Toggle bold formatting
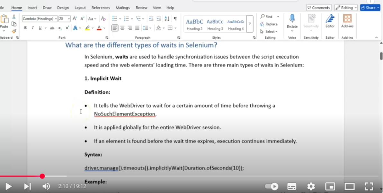 tap(25, 28)
